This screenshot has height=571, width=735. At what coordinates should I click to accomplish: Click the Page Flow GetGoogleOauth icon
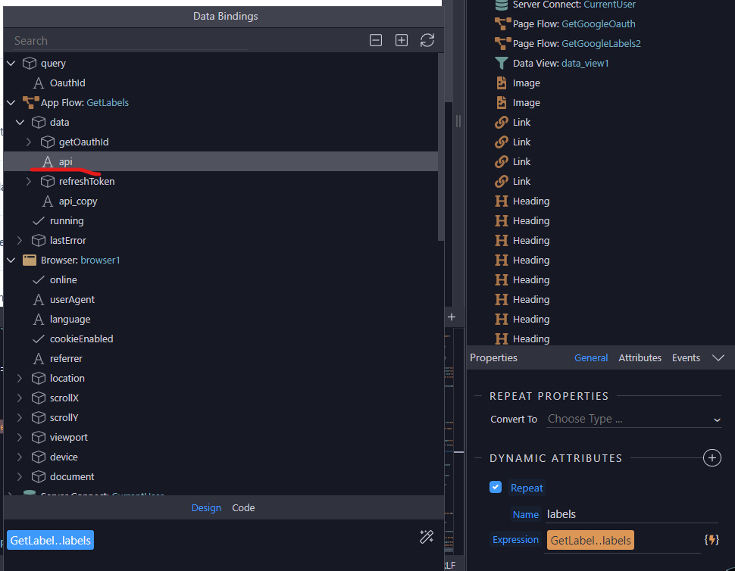pyautogui.click(x=502, y=24)
